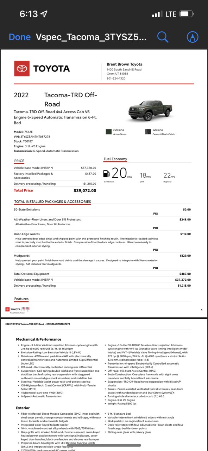Tap the VIN 3TYSZ5AN7NT087278 line
The height and width of the screenshot is (451, 208).
point(32,136)
